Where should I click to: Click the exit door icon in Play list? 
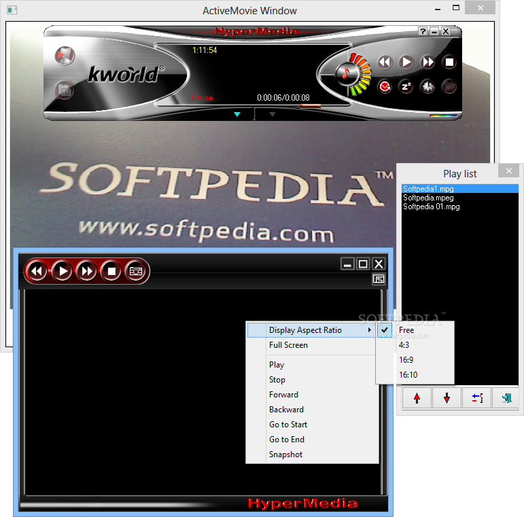(x=506, y=397)
